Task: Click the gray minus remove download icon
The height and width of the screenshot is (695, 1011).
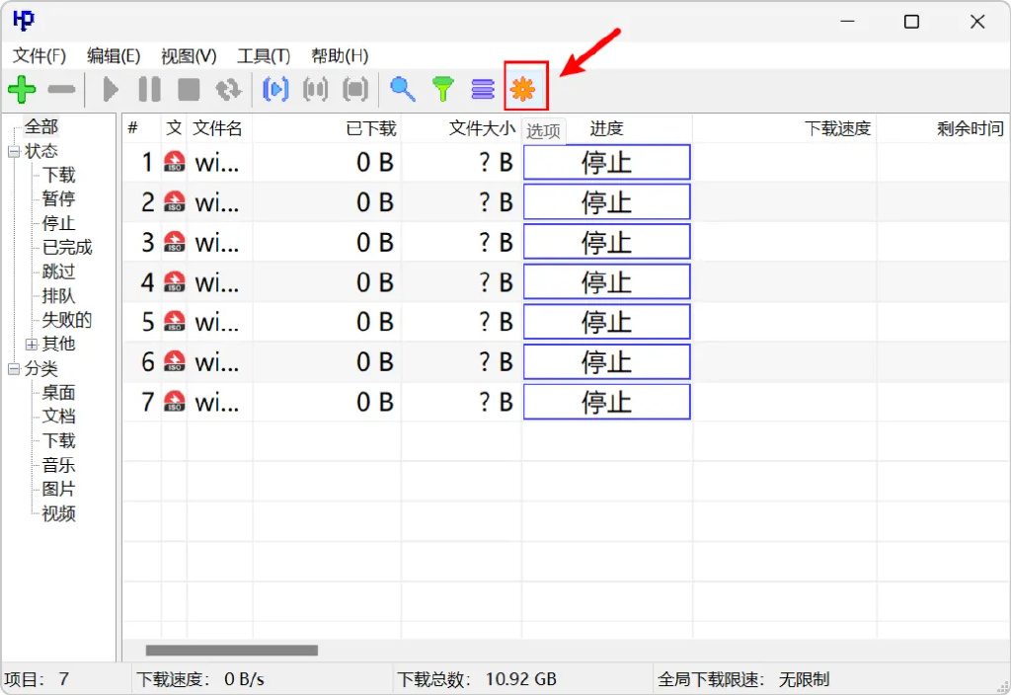Action: coord(61,90)
